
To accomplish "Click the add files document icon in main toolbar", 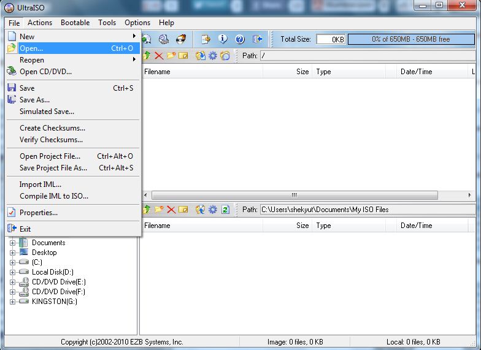I will pyautogui.click(x=206, y=39).
